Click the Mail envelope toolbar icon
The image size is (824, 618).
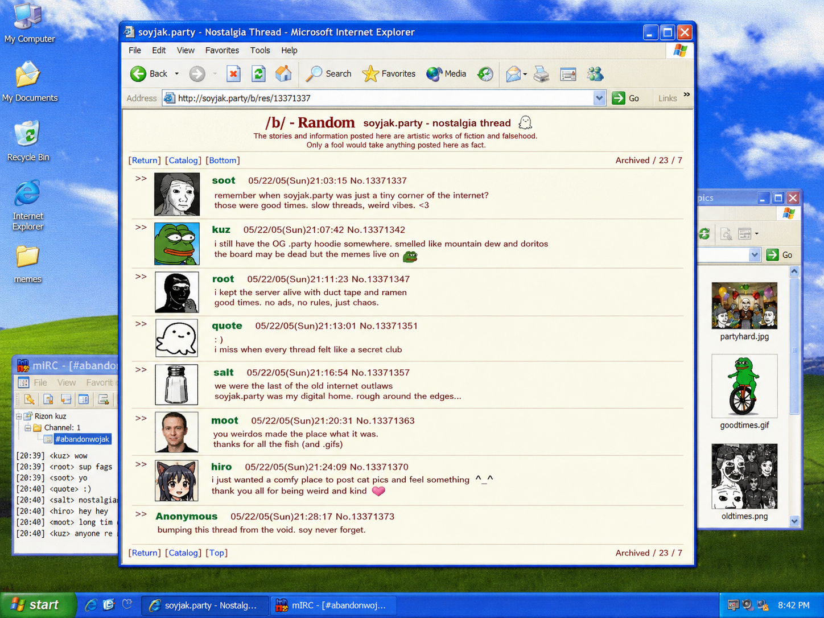(513, 74)
